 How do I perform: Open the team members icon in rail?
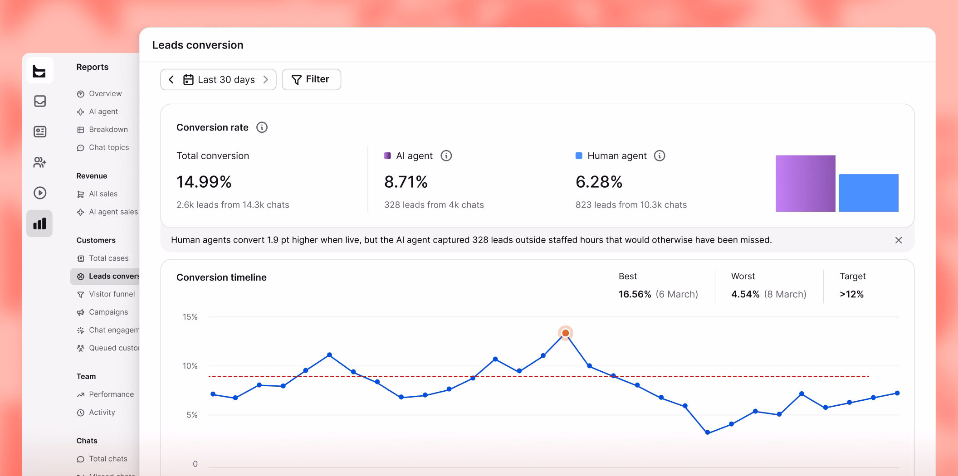click(x=40, y=162)
